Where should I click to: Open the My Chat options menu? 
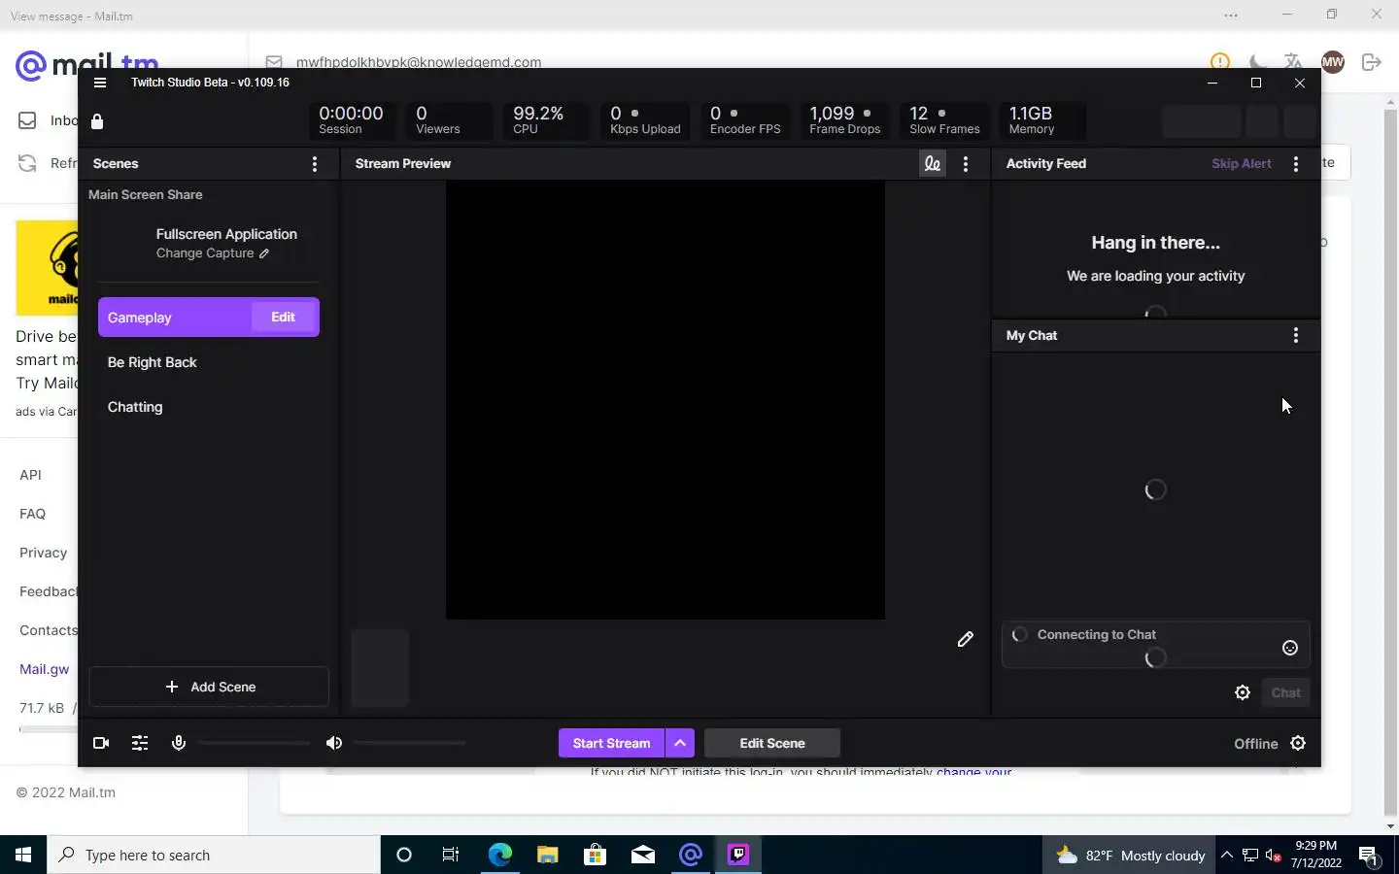pos(1296,335)
